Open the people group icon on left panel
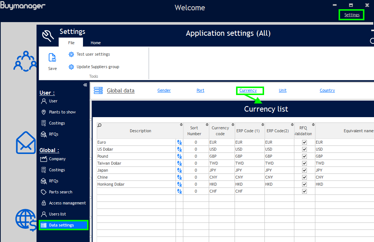Viewport: 374px width, 242px height. [26, 61]
